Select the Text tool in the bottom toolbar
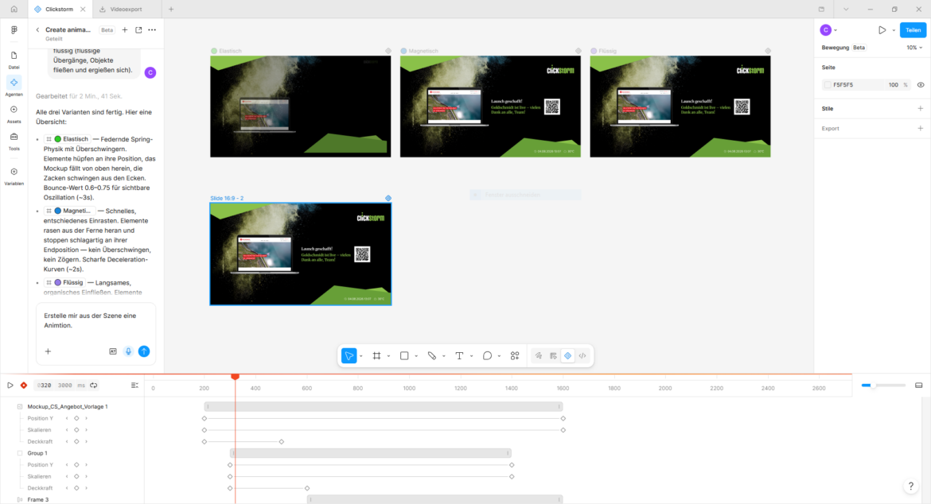The width and height of the screenshot is (931, 504). coord(459,356)
